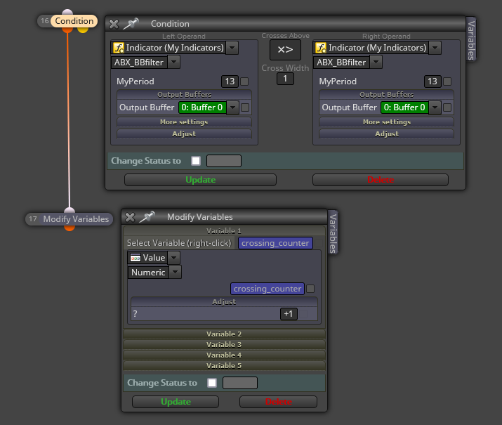Edit the Cross Width value field
The width and height of the screenshot is (502, 425).
(x=285, y=79)
